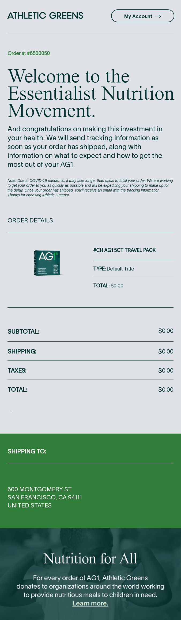The width and height of the screenshot is (181, 620).
Task: Click the SHIPPING cost row
Action: 90,351
